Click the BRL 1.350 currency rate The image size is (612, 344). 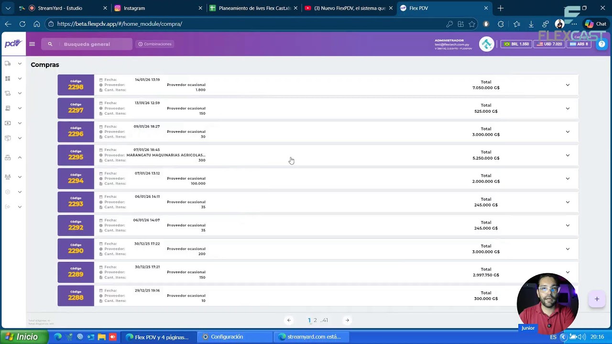516,44
